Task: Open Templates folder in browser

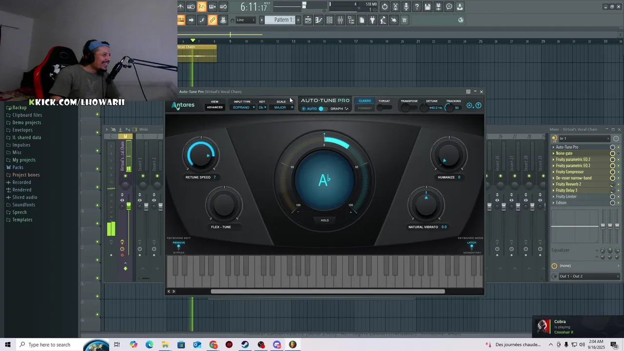Action: tap(22, 220)
